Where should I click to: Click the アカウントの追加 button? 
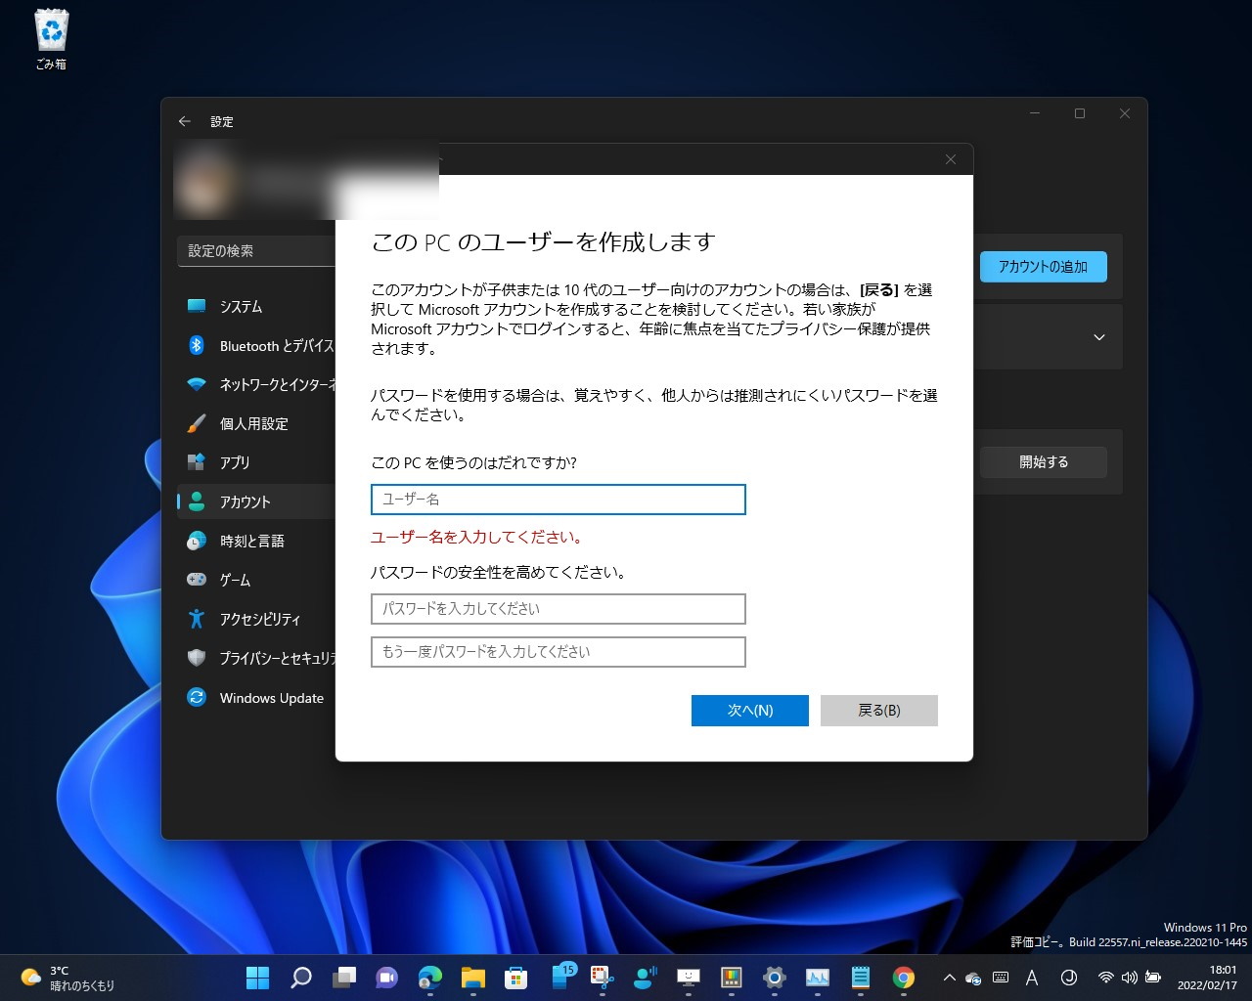(x=1043, y=266)
